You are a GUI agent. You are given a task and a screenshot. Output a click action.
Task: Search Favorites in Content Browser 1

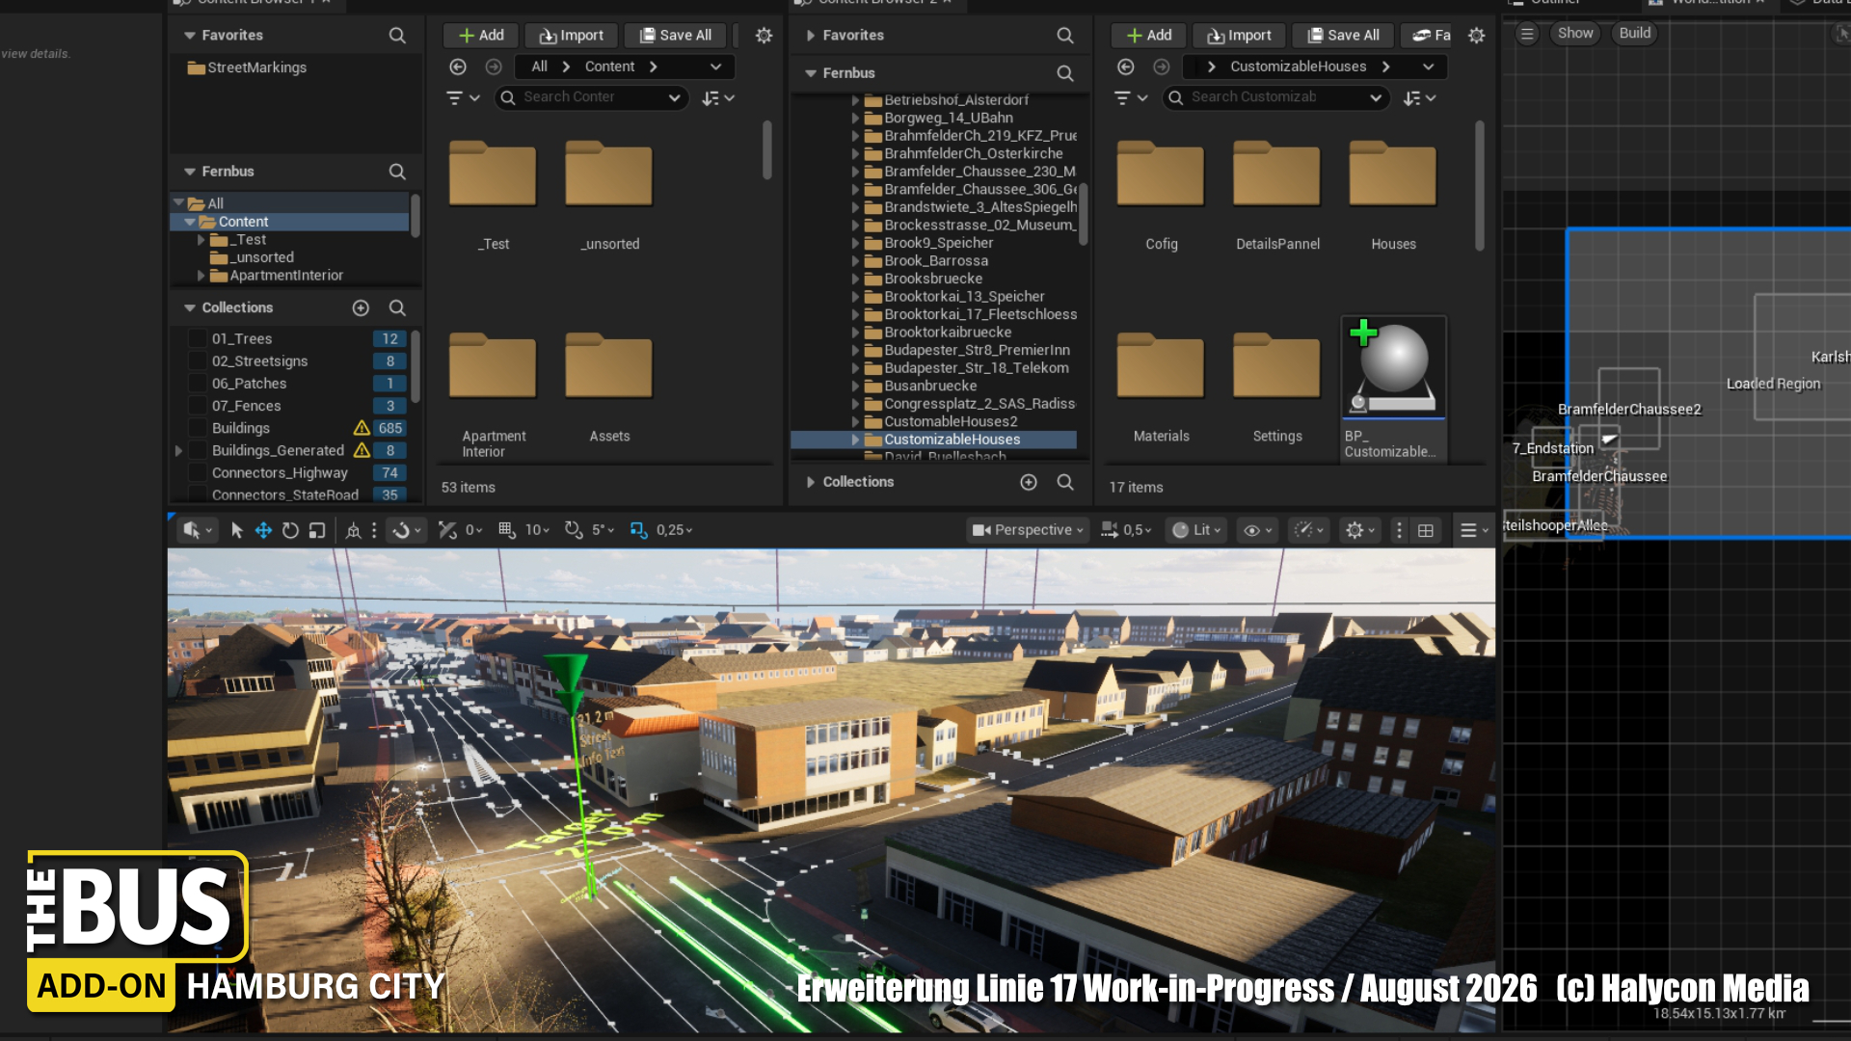pyautogui.click(x=397, y=36)
